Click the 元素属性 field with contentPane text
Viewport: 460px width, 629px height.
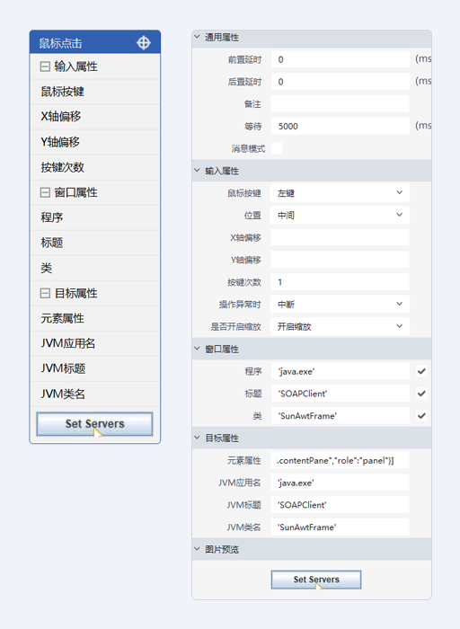(x=341, y=460)
